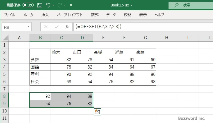Open the Undo history dropdown arrow
This screenshot has height=123, width=213.
click(x=53, y=5)
